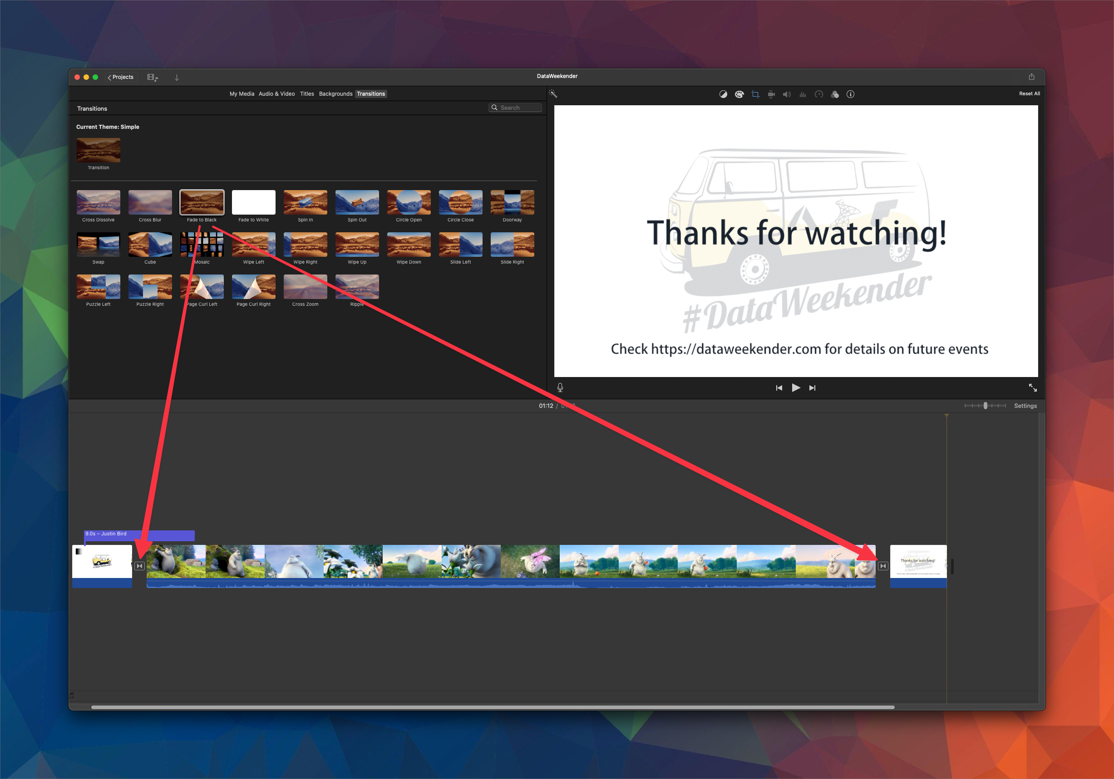Image resolution: width=1114 pixels, height=779 pixels.
Task: Open the Titles tab
Action: click(306, 93)
